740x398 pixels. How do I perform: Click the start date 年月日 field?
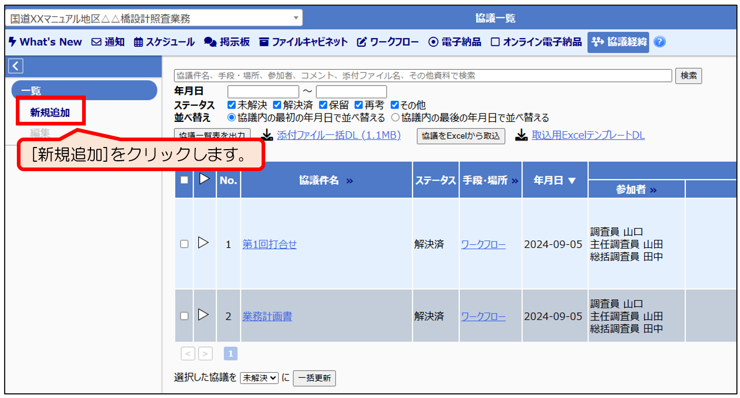point(263,92)
